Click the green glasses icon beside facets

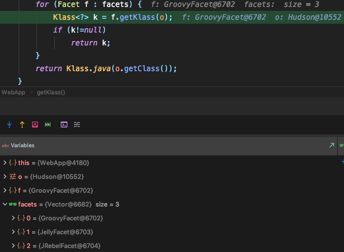[13, 204]
